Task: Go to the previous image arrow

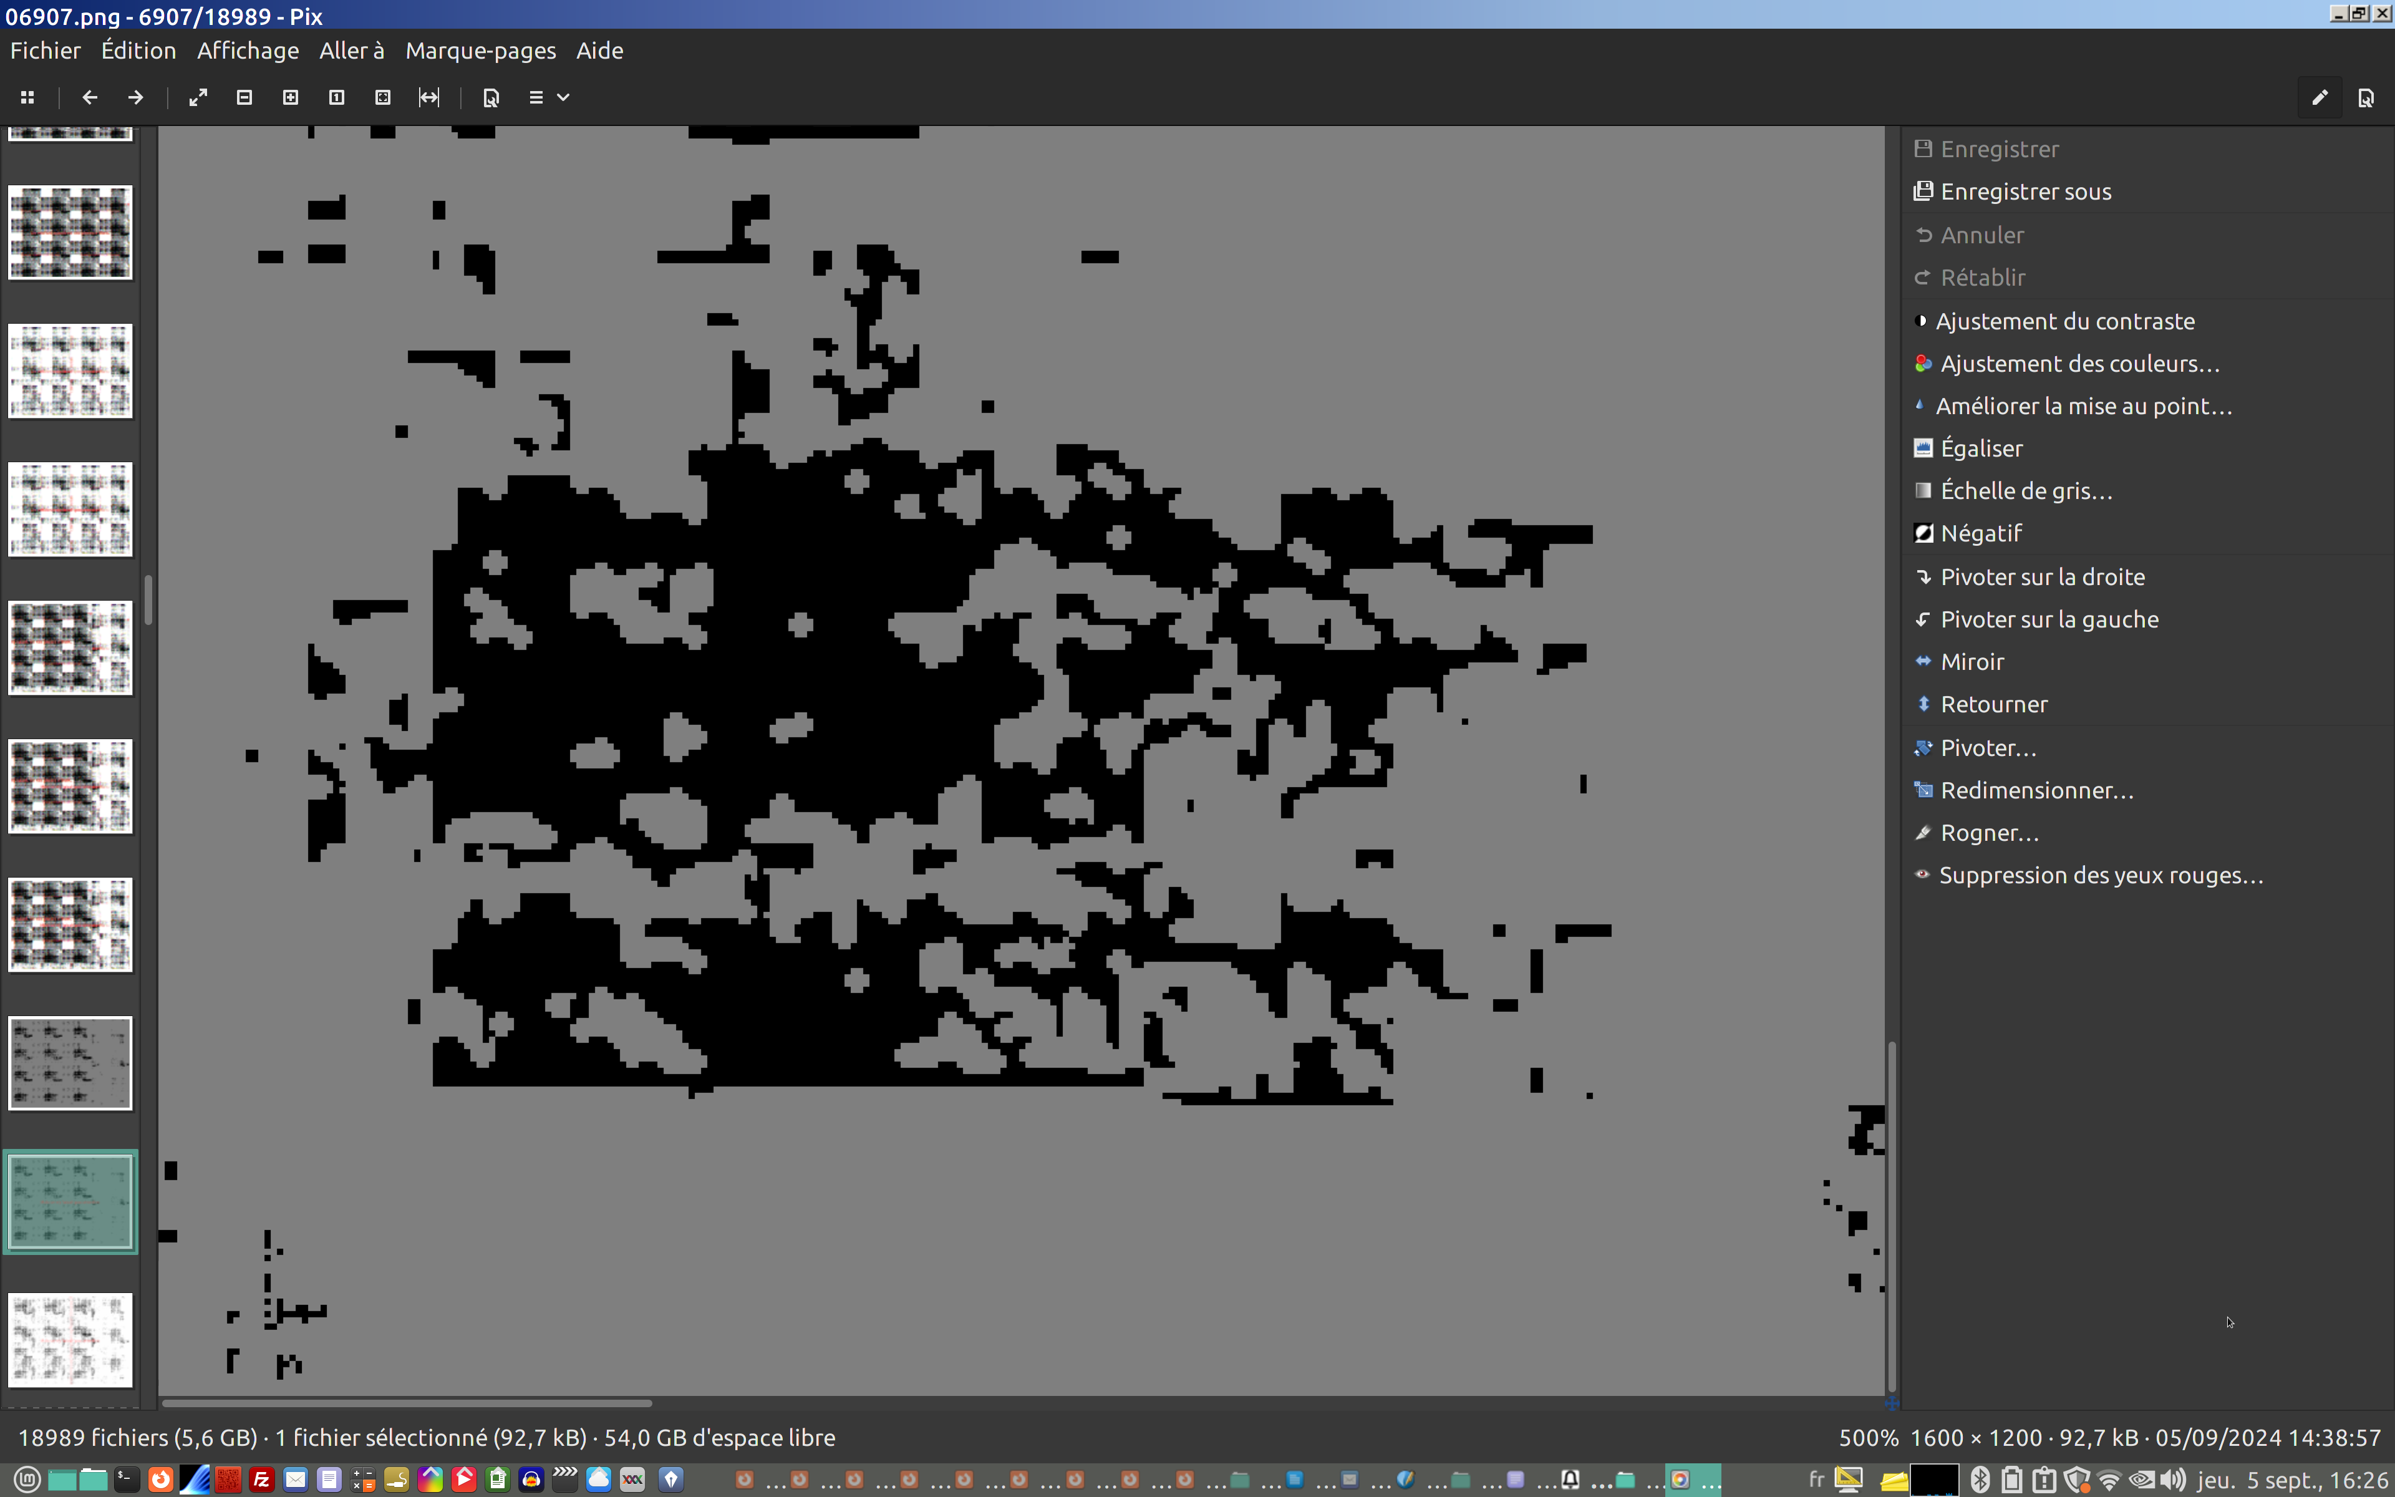Action: [x=90, y=97]
